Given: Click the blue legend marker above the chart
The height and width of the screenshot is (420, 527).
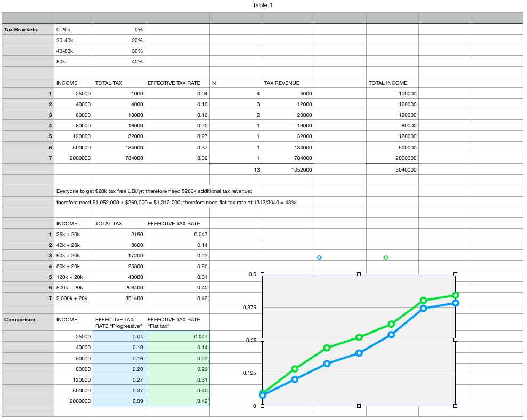Looking at the screenshot, I should 319,257.
